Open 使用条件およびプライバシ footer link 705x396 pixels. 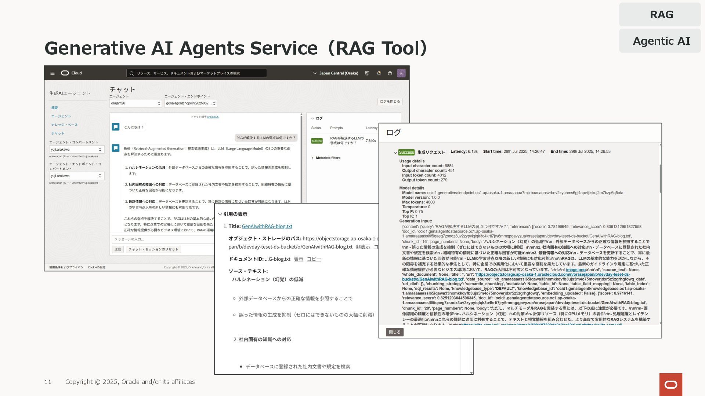click(x=66, y=267)
